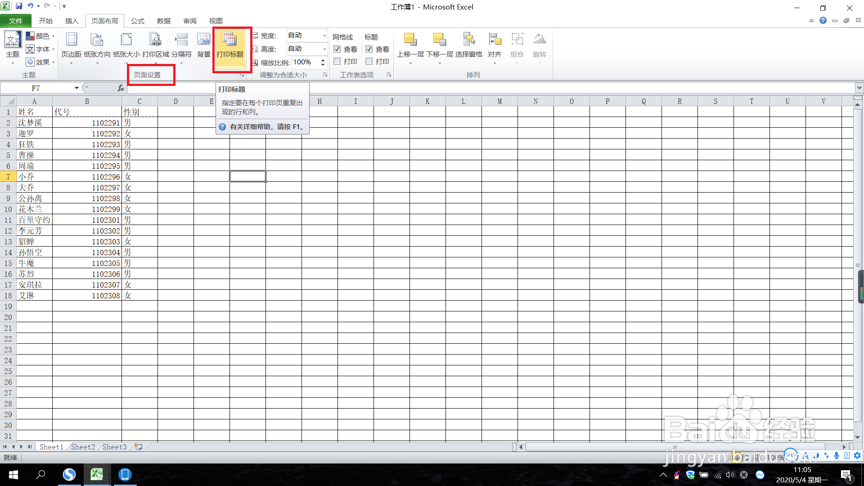Open the Page Setup (页面设置) dialog launcher

pyautogui.click(x=242, y=75)
